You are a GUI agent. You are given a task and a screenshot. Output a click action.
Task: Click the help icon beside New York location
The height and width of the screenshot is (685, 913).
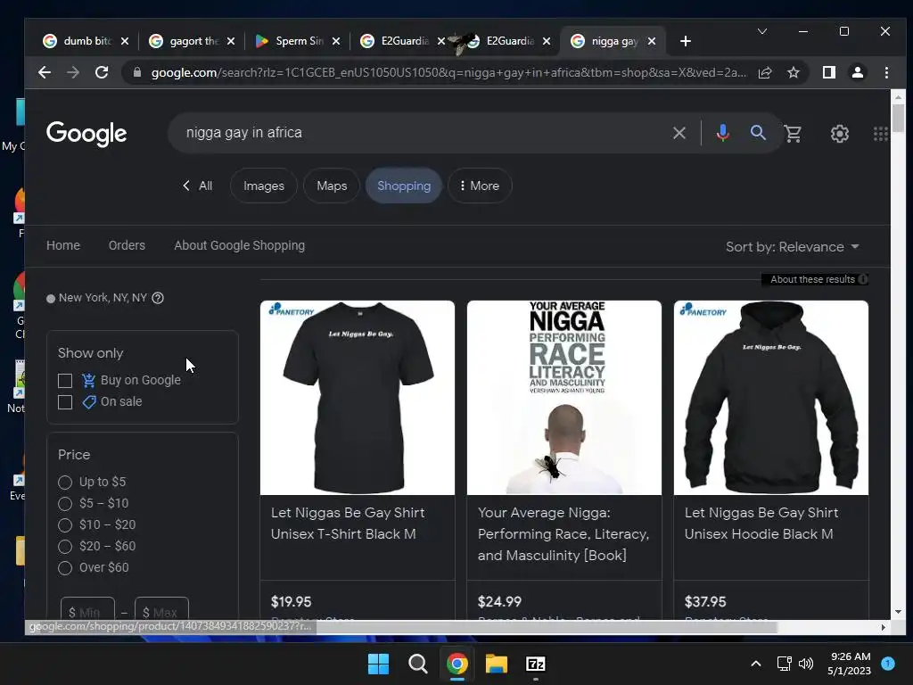158,298
